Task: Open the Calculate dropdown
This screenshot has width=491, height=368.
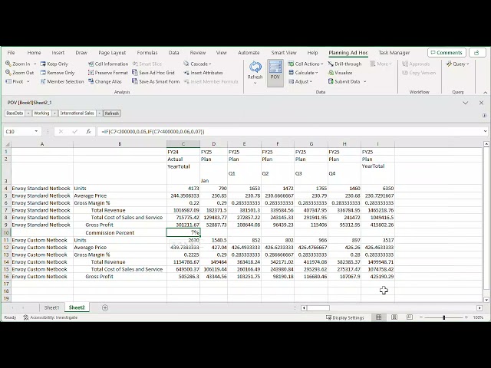Action: click(303, 73)
